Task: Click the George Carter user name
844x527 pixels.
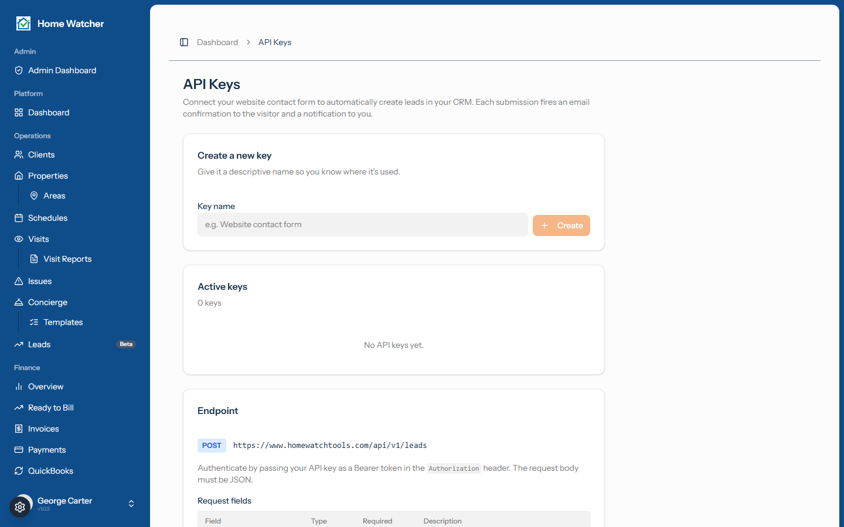Action: pos(64,501)
